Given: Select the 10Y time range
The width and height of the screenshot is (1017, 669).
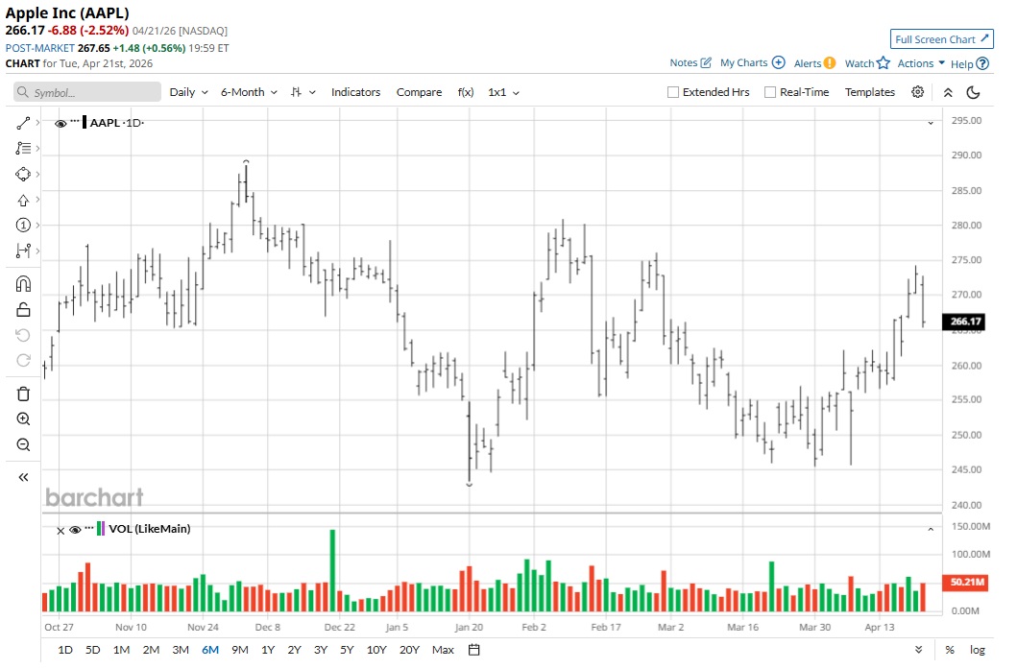Looking at the screenshot, I should point(376,650).
